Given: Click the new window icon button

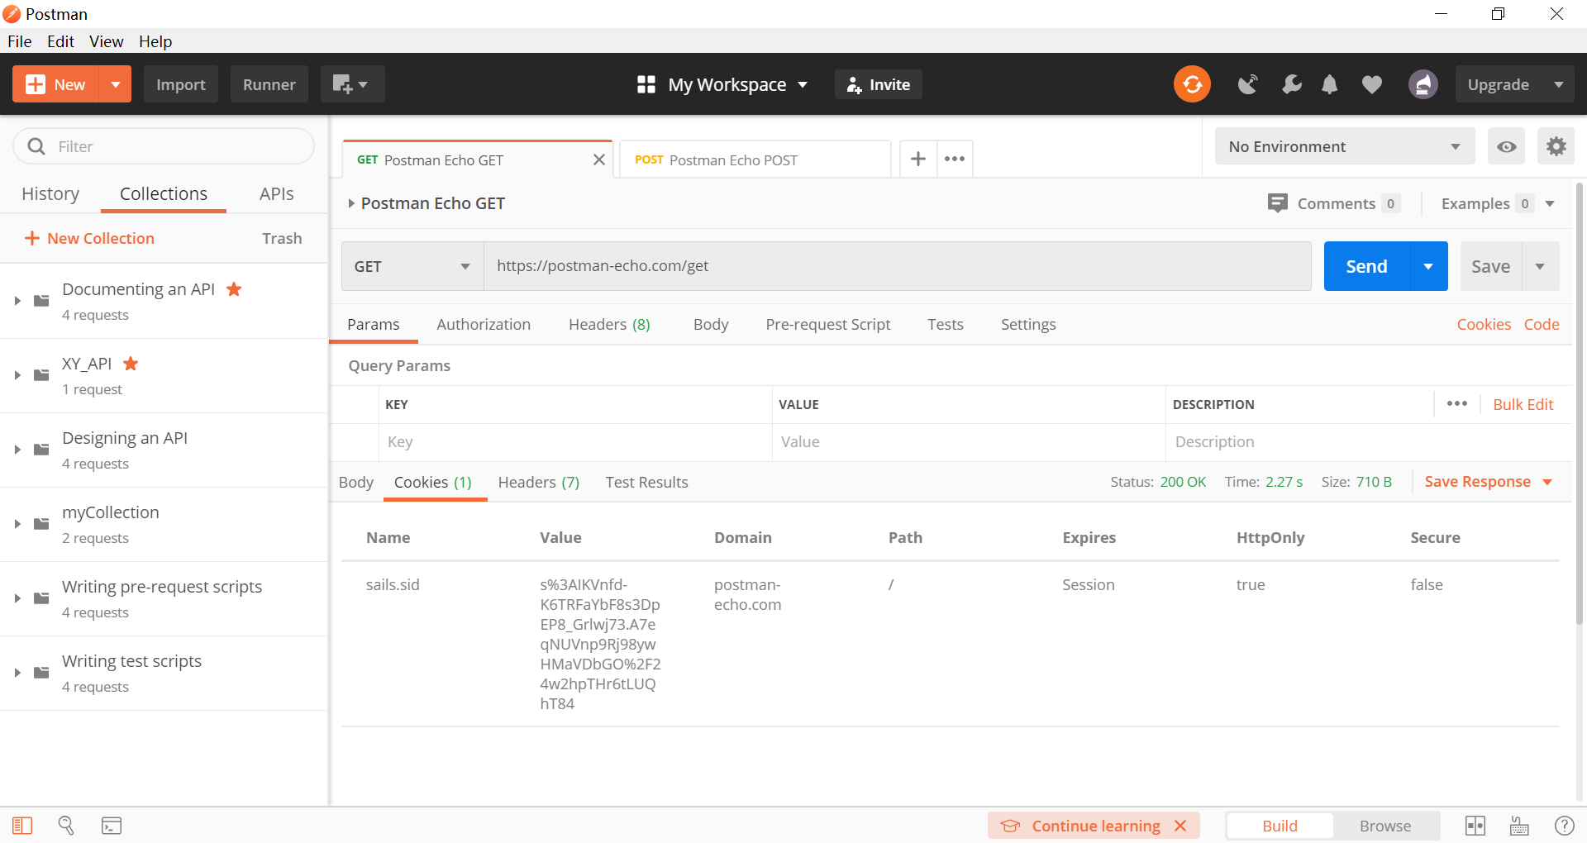Looking at the screenshot, I should coord(352,84).
